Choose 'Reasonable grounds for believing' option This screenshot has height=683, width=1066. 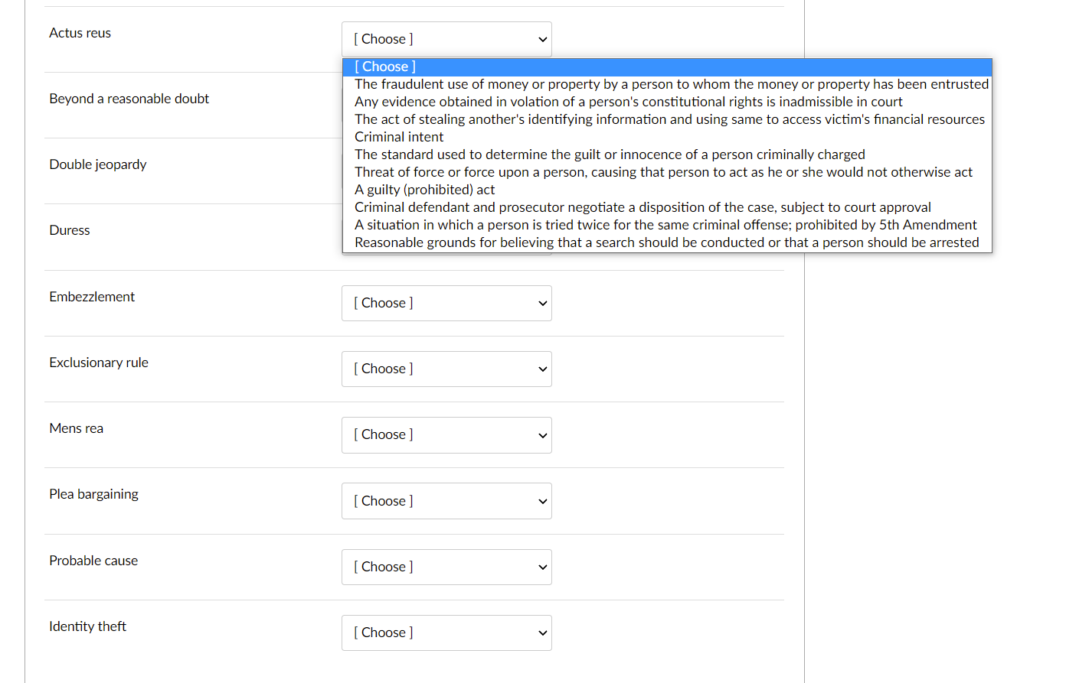coord(667,242)
